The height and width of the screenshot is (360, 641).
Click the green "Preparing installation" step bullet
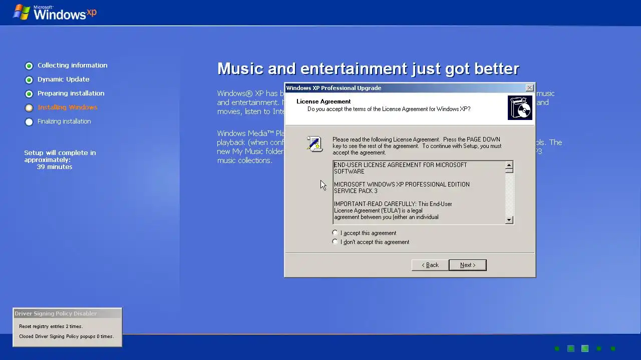pos(29,94)
